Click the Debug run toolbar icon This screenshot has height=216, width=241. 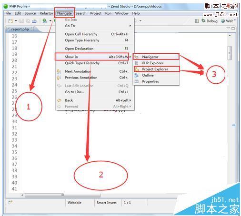[x=45, y=21]
